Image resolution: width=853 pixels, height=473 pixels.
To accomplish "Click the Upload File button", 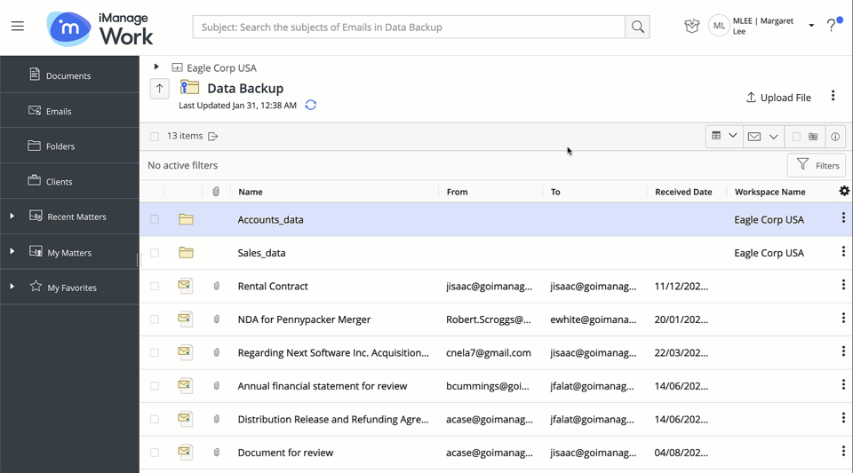I will pyautogui.click(x=778, y=98).
